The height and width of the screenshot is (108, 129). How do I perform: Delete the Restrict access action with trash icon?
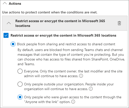click(119, 23)
